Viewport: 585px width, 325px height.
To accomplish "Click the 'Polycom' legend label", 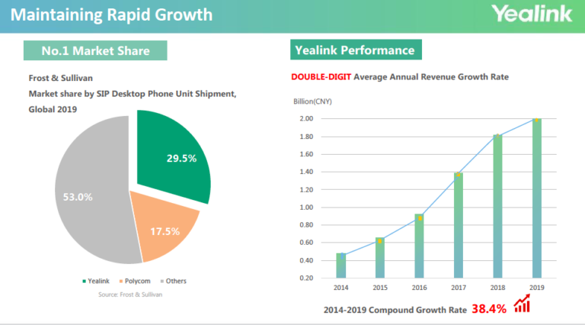I will pyautogui.click(x=137, y=281).
